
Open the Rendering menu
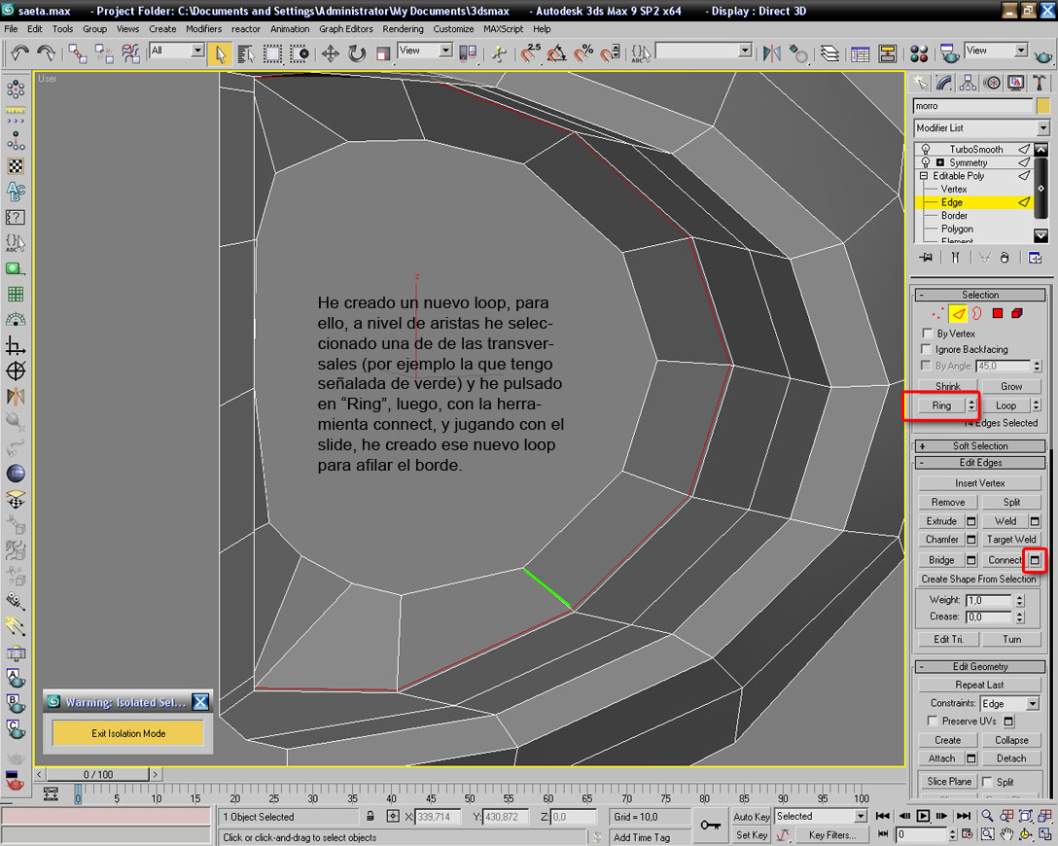tap(403, 29)
